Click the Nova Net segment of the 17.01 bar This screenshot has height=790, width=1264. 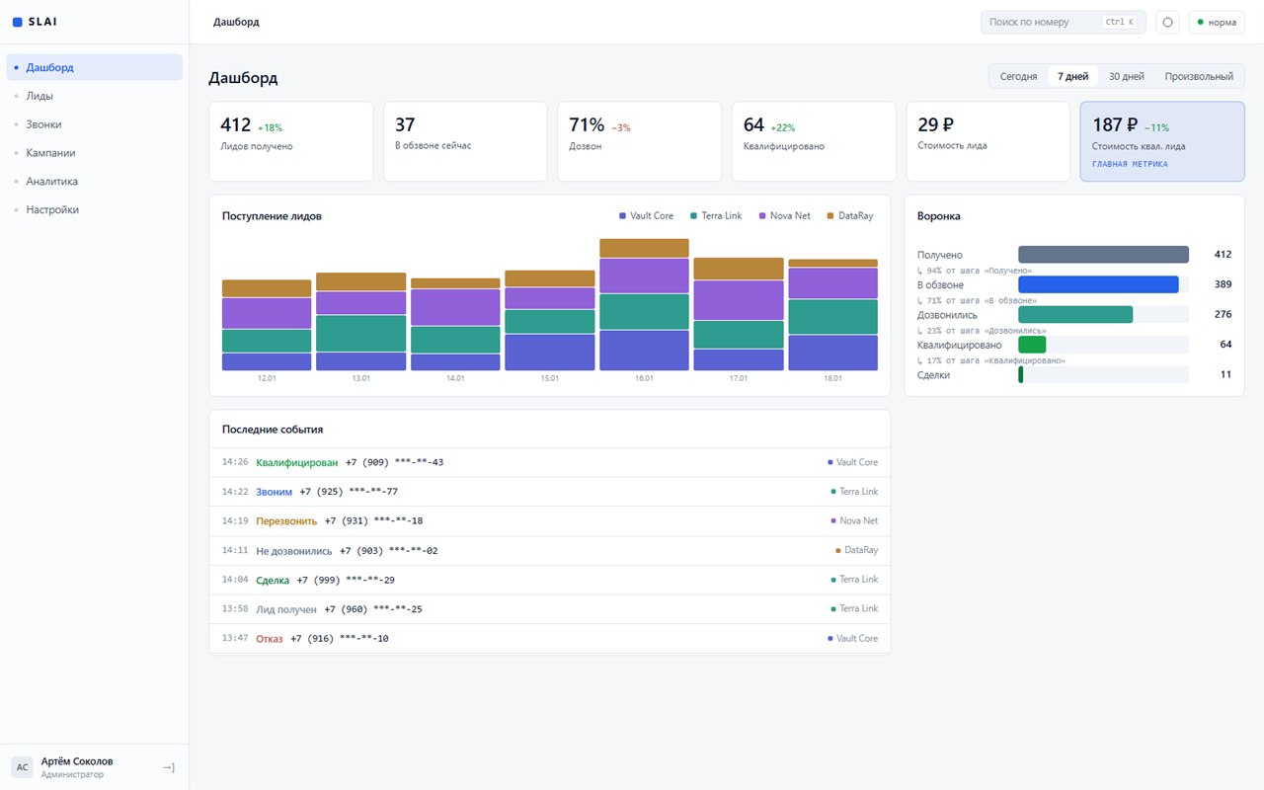pos(739,300)
